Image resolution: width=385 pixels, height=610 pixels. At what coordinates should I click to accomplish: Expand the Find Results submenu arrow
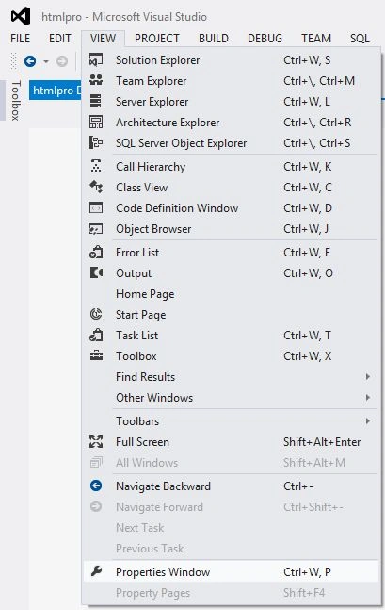(x=367, y=376)
